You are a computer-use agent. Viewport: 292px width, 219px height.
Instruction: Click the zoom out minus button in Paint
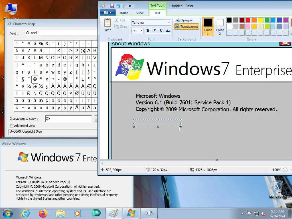[x=285, y=170]
